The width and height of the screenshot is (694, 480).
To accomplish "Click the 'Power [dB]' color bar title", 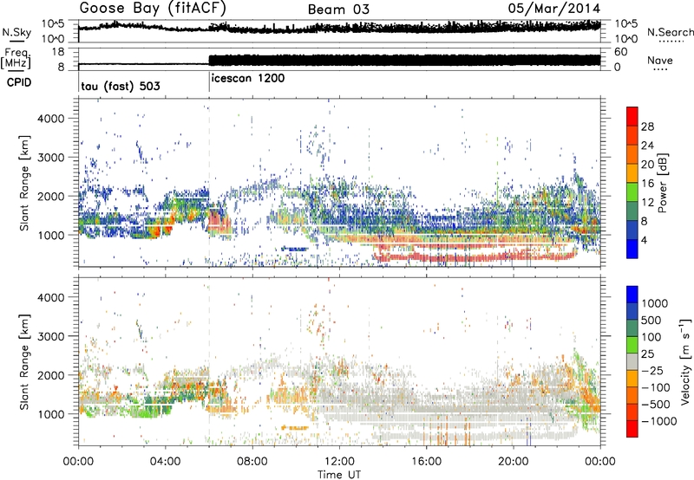I will pyautogui.click(x=662, y=183).
